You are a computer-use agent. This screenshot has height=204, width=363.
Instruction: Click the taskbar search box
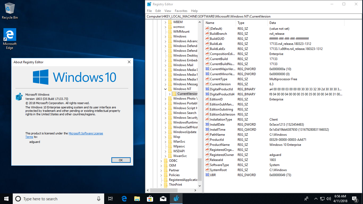pyautogui.click(x=58, y=199)
